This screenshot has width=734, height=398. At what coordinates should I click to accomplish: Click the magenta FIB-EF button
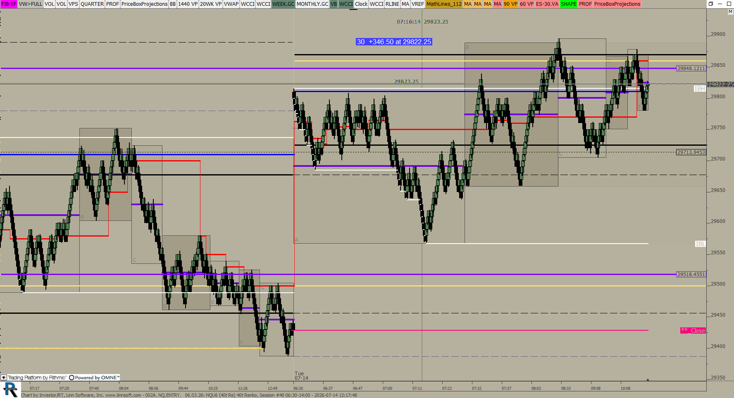click(9, 4)
